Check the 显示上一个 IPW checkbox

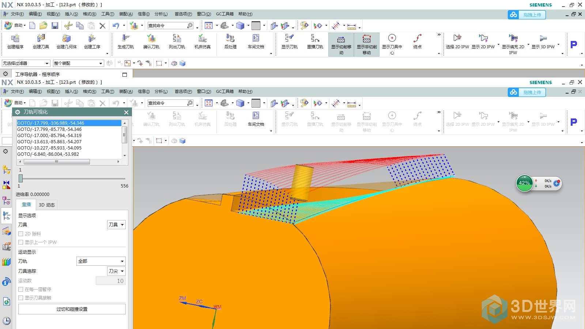(x=21, y=242)
